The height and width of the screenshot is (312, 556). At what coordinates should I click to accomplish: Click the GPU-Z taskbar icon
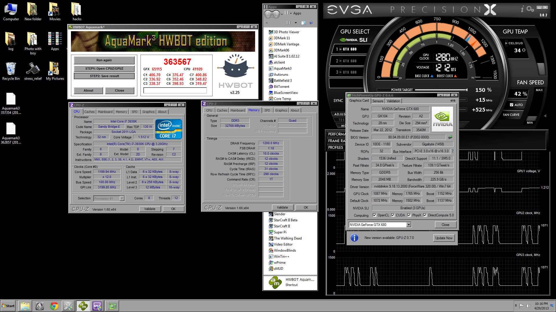(112, 306)
